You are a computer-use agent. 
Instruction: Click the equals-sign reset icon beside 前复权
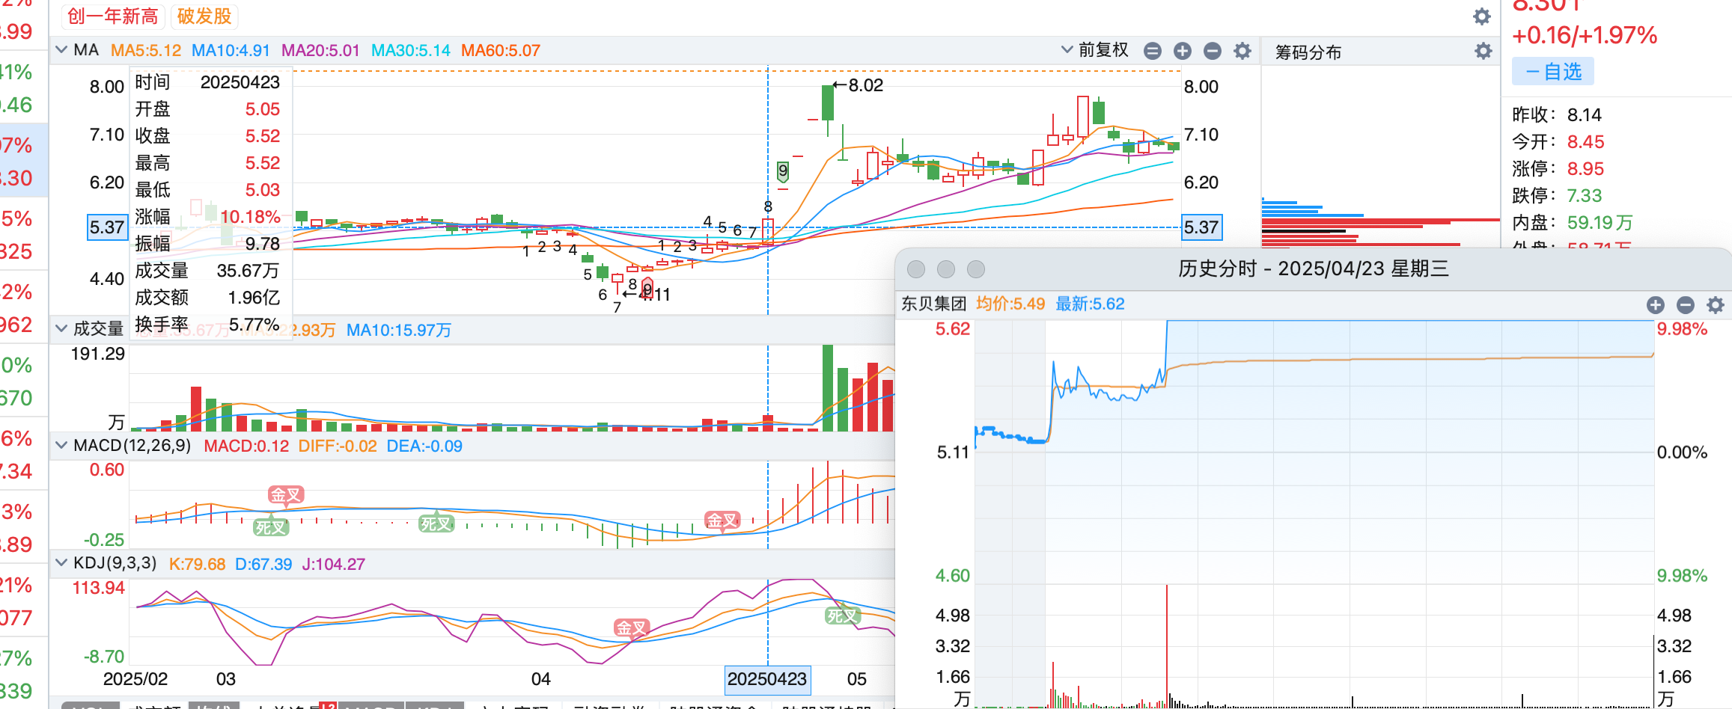[1153, 51]
